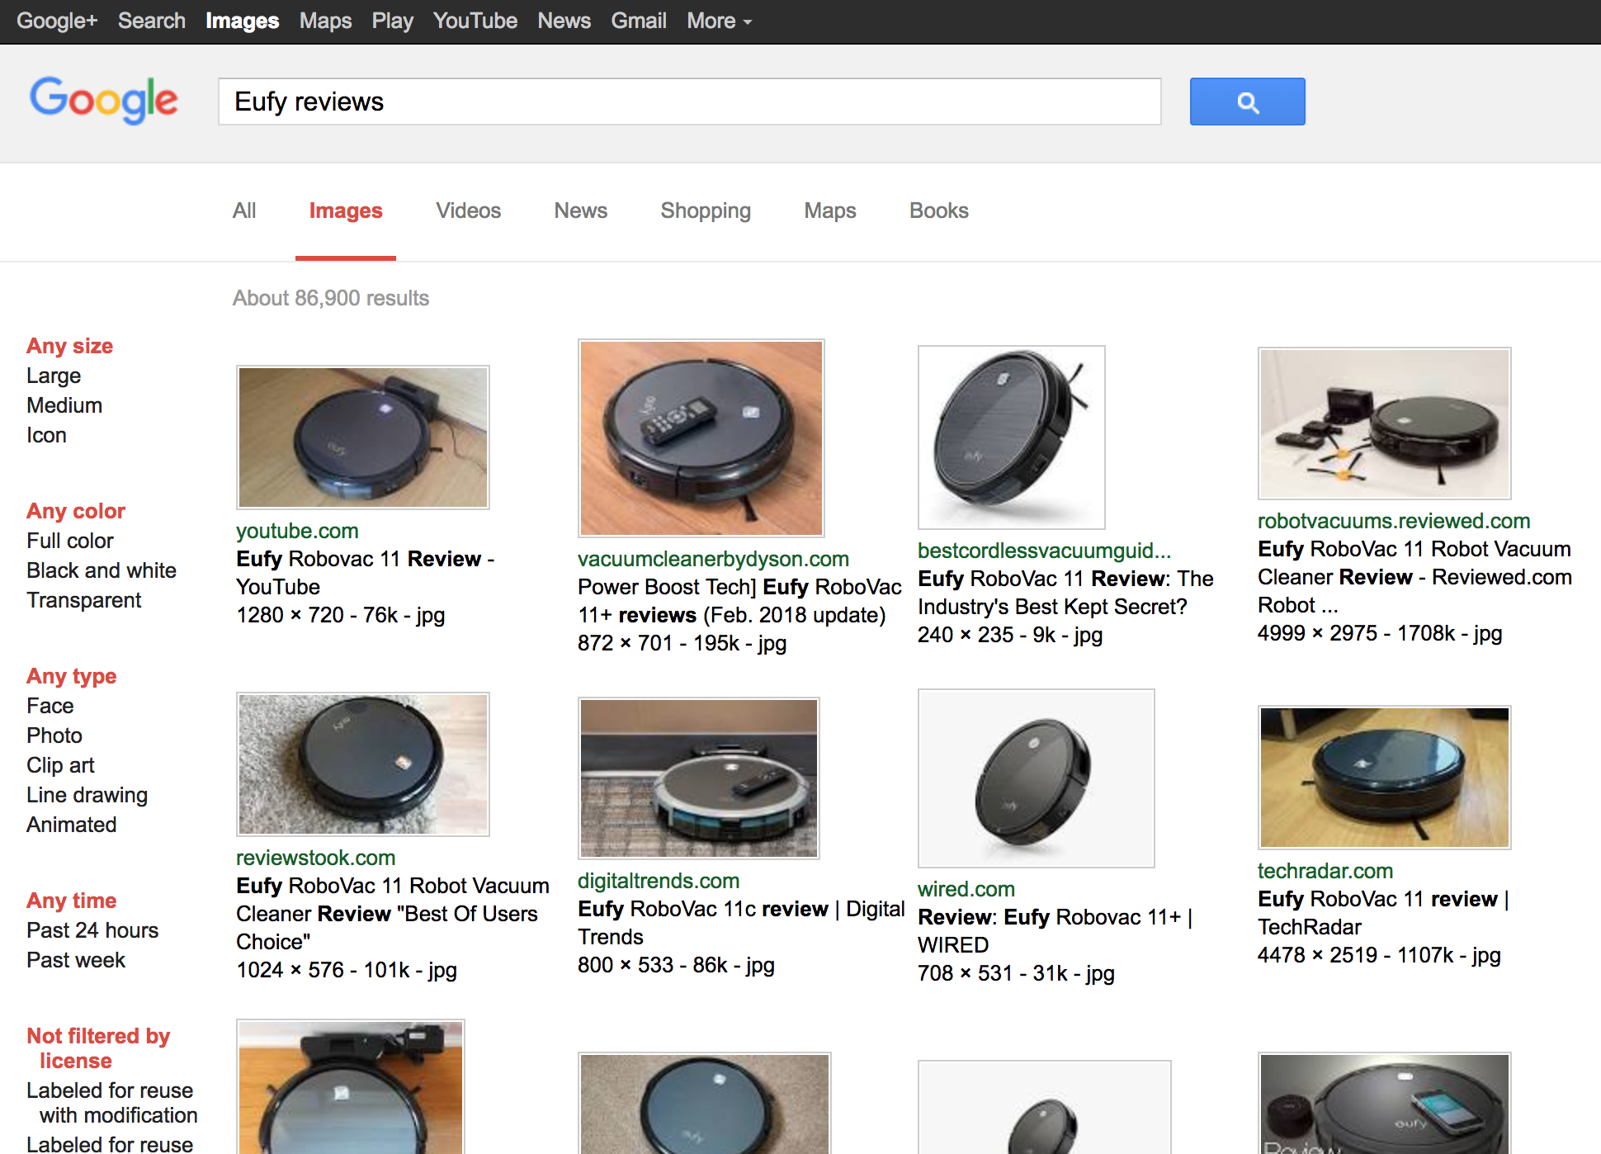This screenshot has width=1601, height=1154.
Task: Open 'Review: Eufy Robovac 11+ | WIRED' title
Action: pyautogui.click(x=1055, y=931)
